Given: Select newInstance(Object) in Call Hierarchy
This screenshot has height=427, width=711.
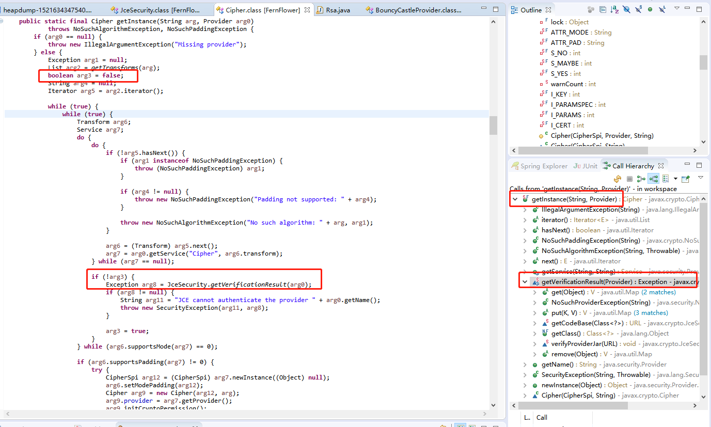Looking at the screenshot, I should click(615, 385).
